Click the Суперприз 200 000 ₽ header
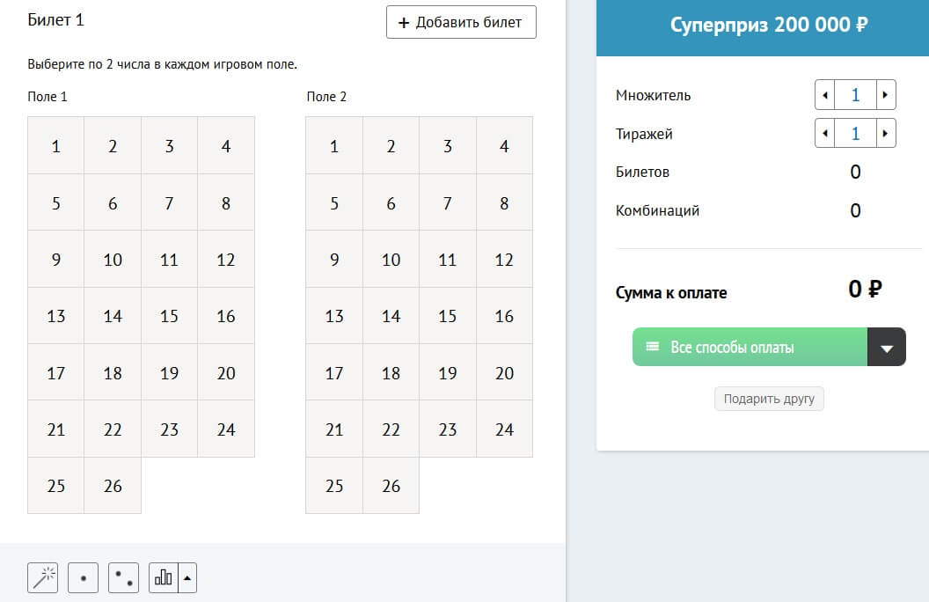This screenshot has width=929, height=602. 768,25
